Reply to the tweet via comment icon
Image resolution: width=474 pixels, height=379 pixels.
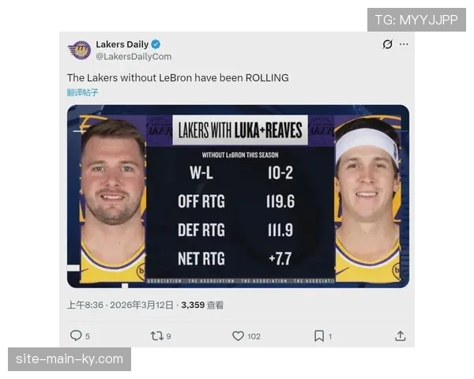(76, 336)
